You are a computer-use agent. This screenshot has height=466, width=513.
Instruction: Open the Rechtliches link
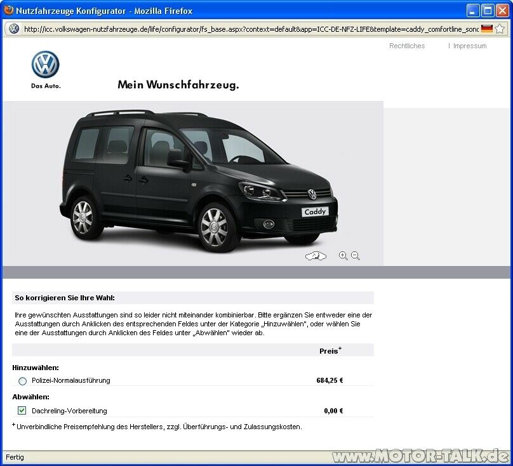[x=407, y=46]
